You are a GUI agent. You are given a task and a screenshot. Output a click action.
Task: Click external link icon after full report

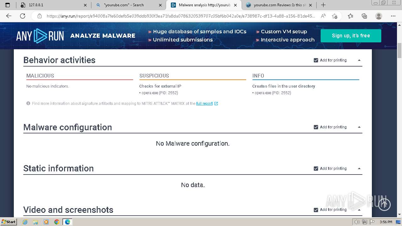coord(216,104)
